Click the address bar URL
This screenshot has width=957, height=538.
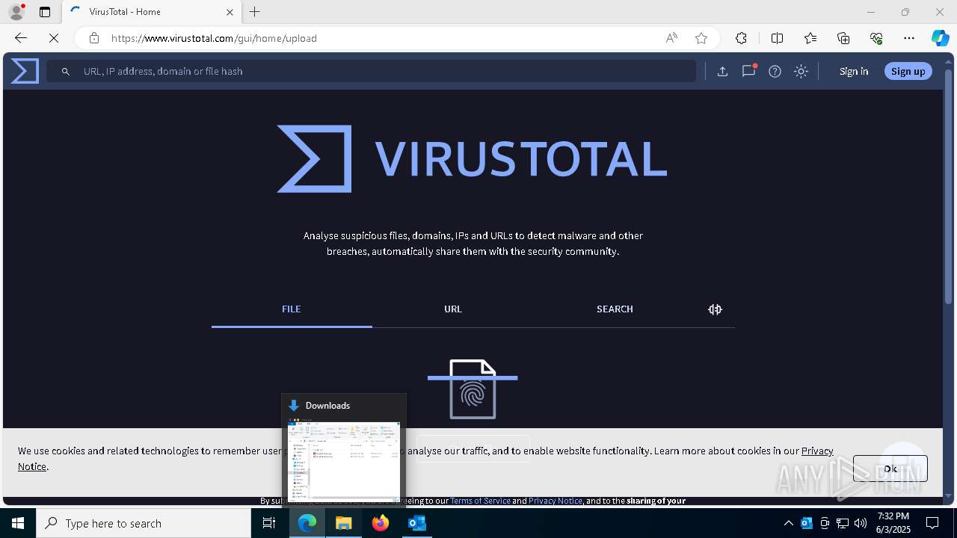214,38
